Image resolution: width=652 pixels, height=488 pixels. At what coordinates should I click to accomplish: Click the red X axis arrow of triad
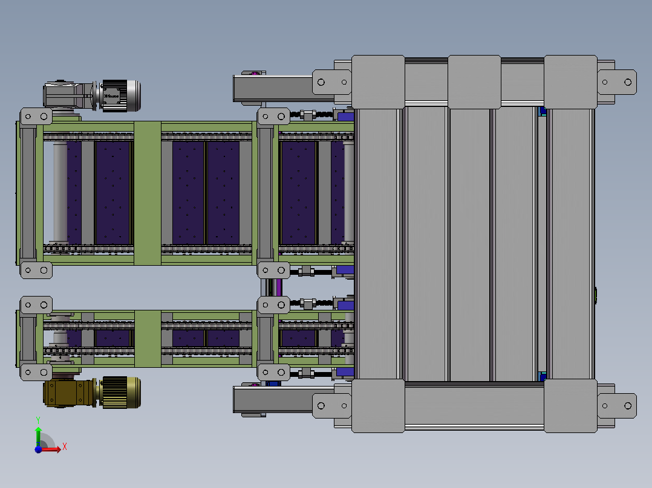click(x=53, y=449)
